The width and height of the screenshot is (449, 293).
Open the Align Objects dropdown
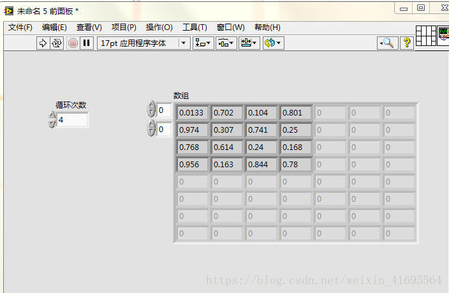(x=203, y=43)
